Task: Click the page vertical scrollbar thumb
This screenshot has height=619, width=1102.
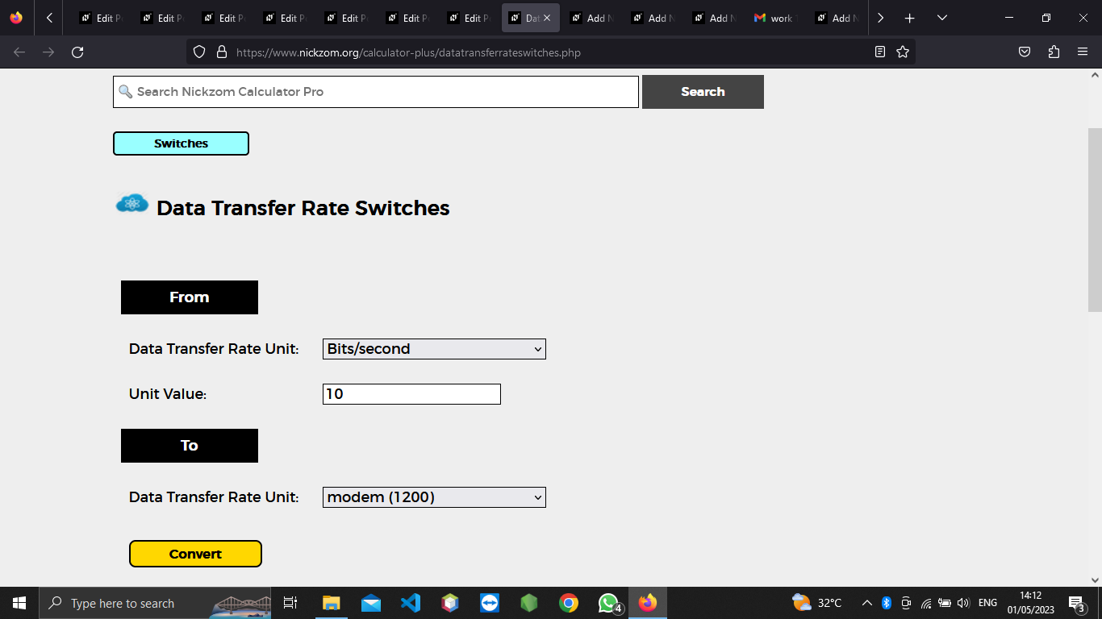Action: (1095, 219)
